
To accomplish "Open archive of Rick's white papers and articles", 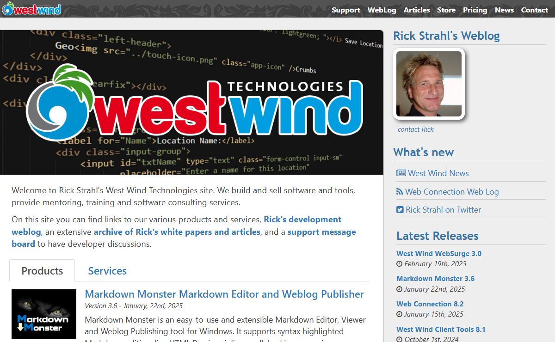I will (177, 232).
